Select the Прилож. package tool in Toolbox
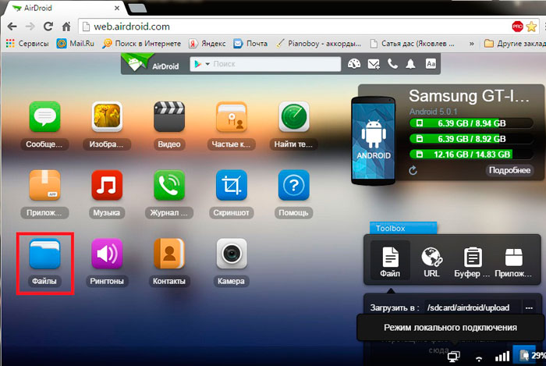Viewport: 546px width, 366px height. coord(513,262)
